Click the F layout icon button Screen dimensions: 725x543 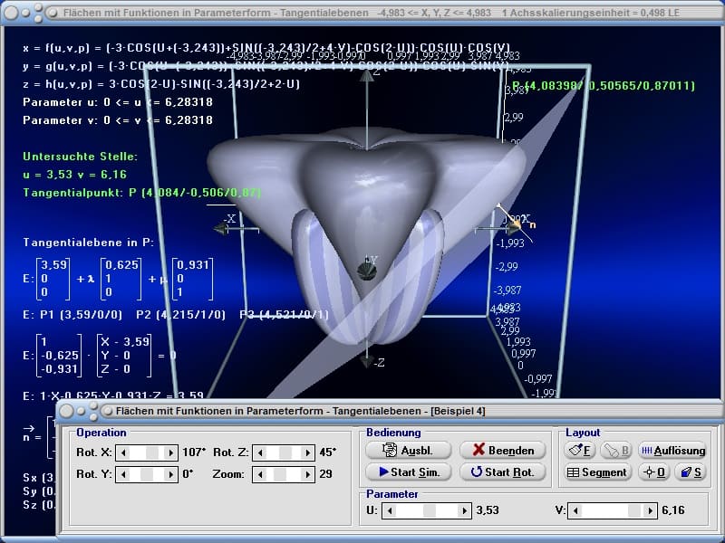pos(579,450)
